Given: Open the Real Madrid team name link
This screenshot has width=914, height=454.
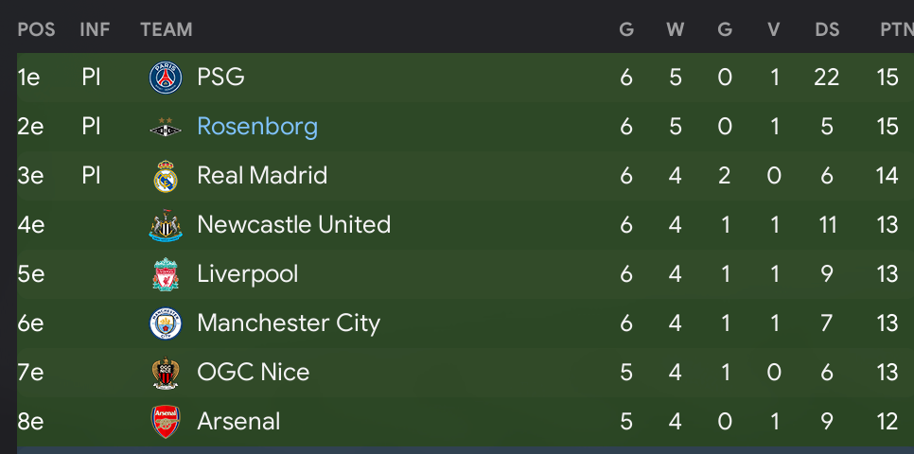Looking at the screenshot, I should (x=262, y=175).
